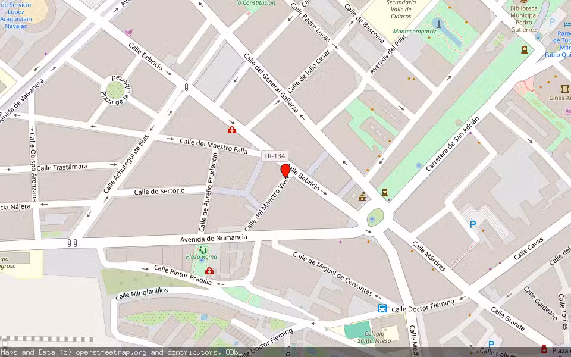Click the fountain roundabout at Calle Mártires
Screen dimensions: 571x357
[375, 218]
